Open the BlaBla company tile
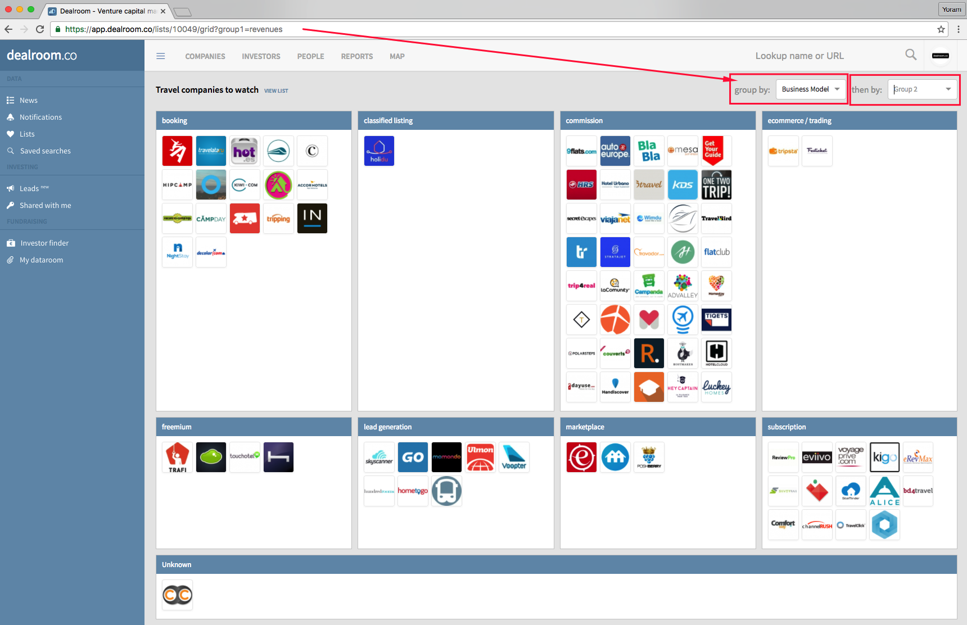The width and height of the screenshot is (967, 625). (x=649, y=151)
